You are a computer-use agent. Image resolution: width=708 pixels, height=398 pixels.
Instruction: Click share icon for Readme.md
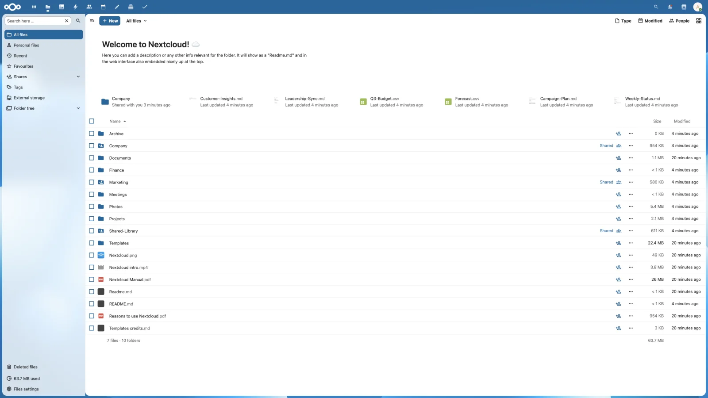click(x=618, y=292)
